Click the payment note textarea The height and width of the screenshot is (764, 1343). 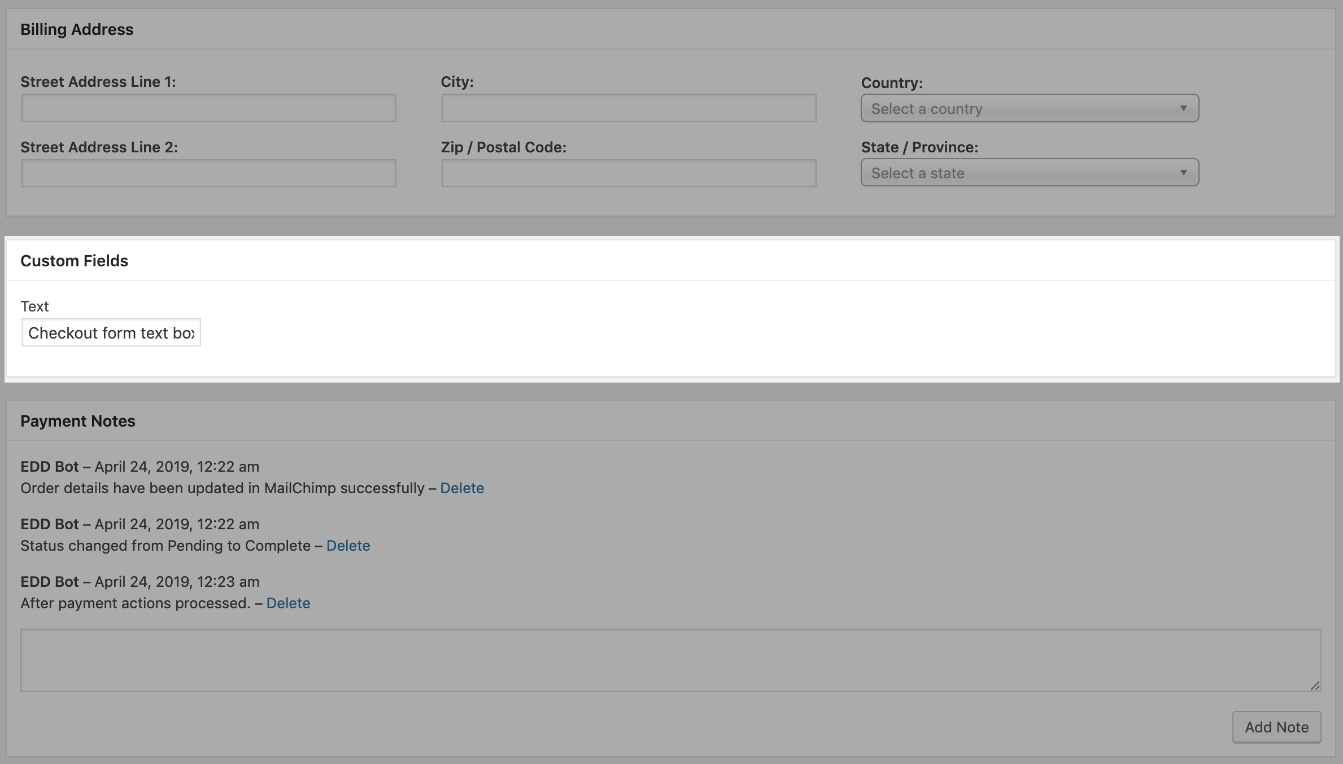(670, 660)
